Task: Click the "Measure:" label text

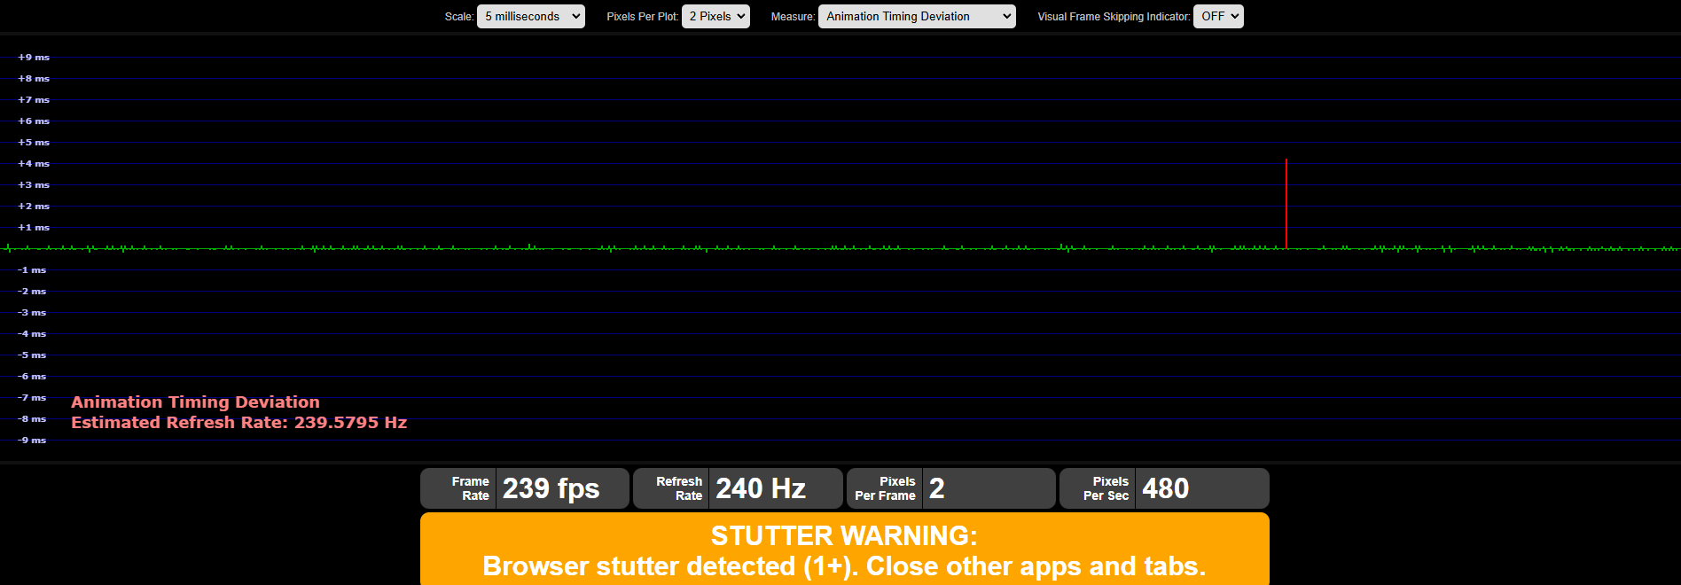Action: (x=792, y=17)
